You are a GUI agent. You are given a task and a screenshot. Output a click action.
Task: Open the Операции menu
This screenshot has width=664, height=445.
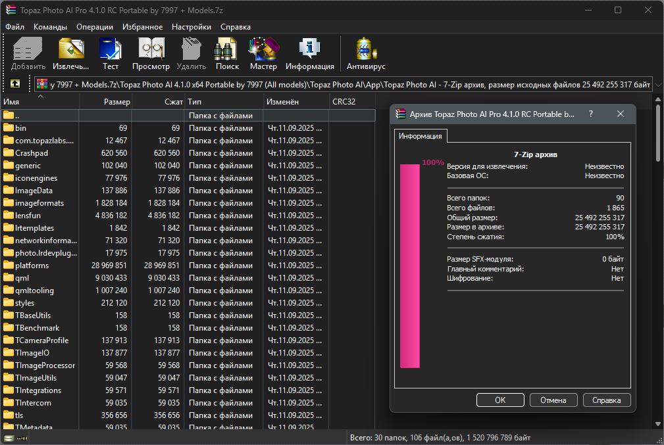(94, 27)
